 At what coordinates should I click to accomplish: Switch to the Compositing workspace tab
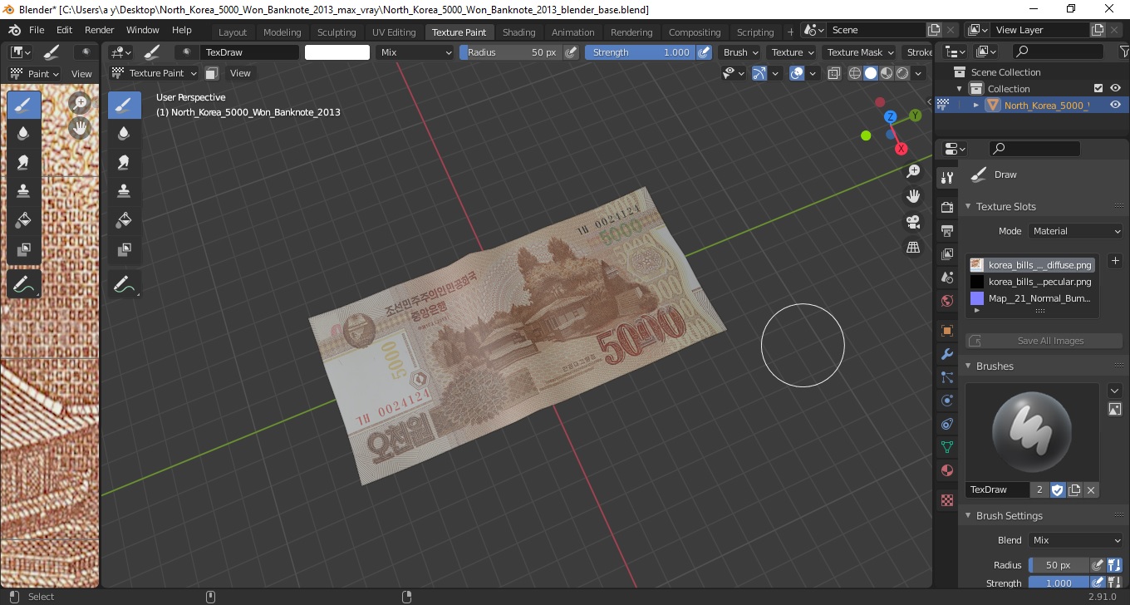pyautogui.click(x=695, y=32)
